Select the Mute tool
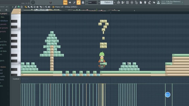This screenshot has height=106, width=189. [x=38, y=7]
